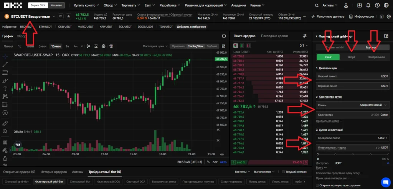This screenshot has width=393, height=189.
Task: Select the trend line drawing tool
Action: click(5, 64)
